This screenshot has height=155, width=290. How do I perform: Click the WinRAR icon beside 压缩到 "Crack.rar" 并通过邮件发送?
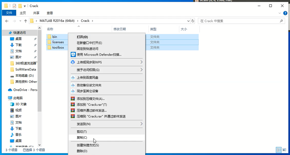click(x=73, y=116)
